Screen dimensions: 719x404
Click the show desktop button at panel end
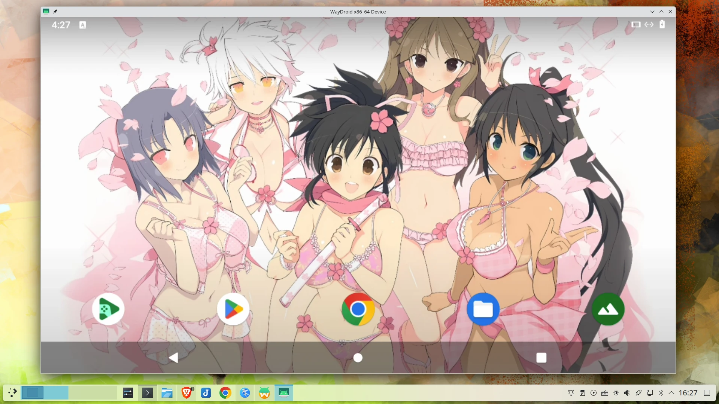point(707,393)
